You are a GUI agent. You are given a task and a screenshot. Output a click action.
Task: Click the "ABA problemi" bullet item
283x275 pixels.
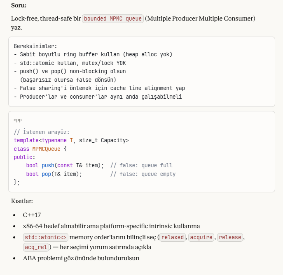(x=81, y=259)
